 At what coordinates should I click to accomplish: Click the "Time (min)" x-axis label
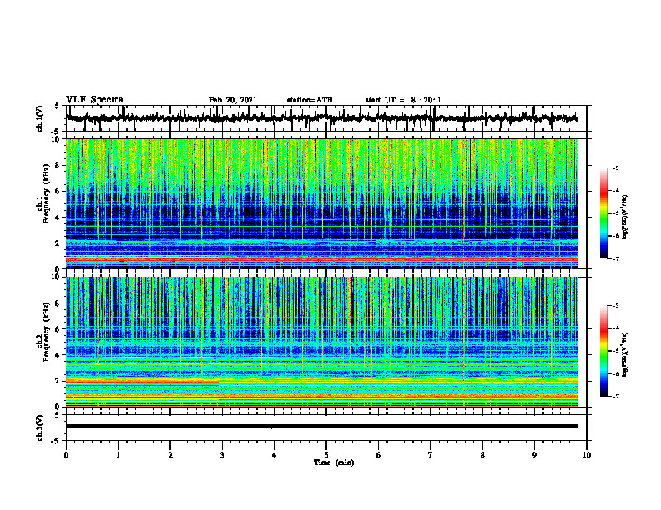[334, 462]
